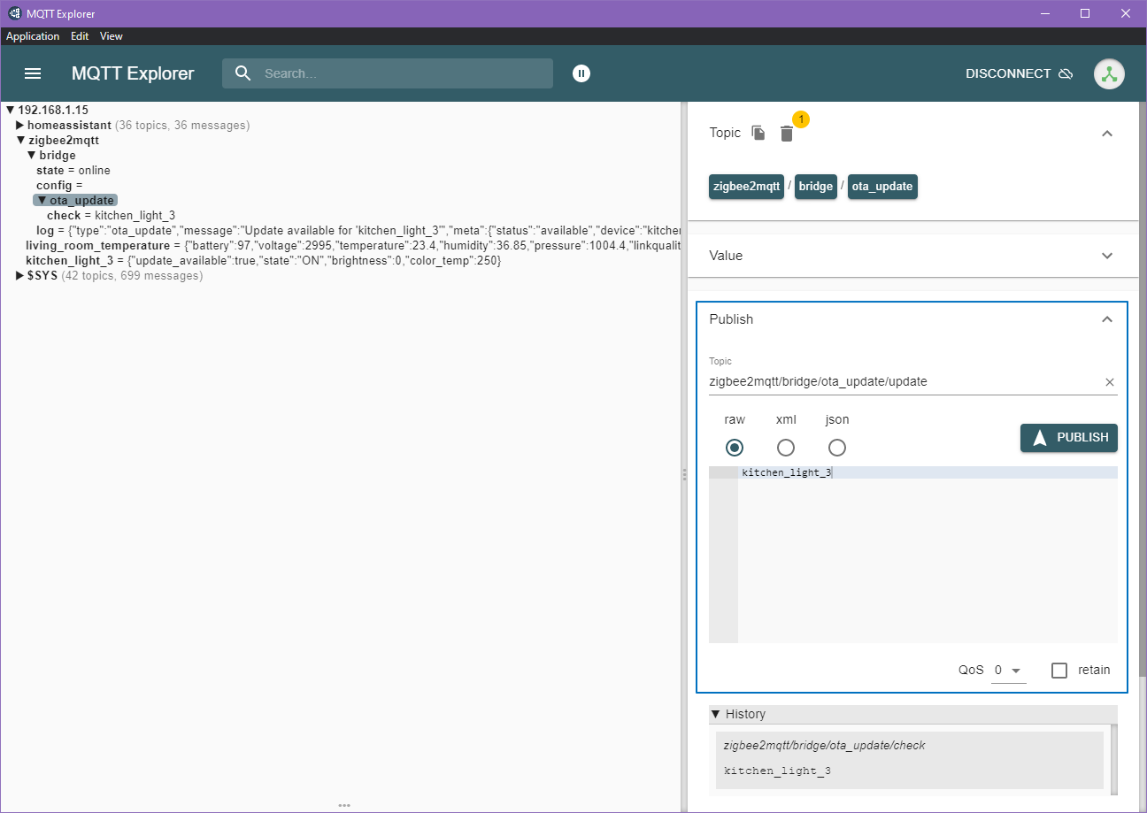Select the ota_update tree node
The height and width of the screenshot is (813, 1147).
point(75,201)
